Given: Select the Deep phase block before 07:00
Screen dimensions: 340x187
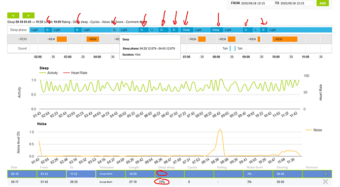Looking at the screenshot, I should tap(186, 30).
